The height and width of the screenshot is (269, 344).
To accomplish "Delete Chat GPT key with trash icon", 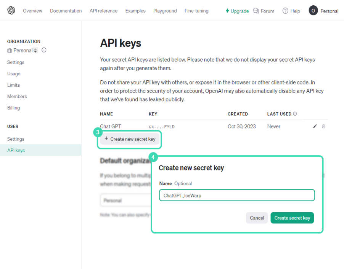I will click(323, 126).
